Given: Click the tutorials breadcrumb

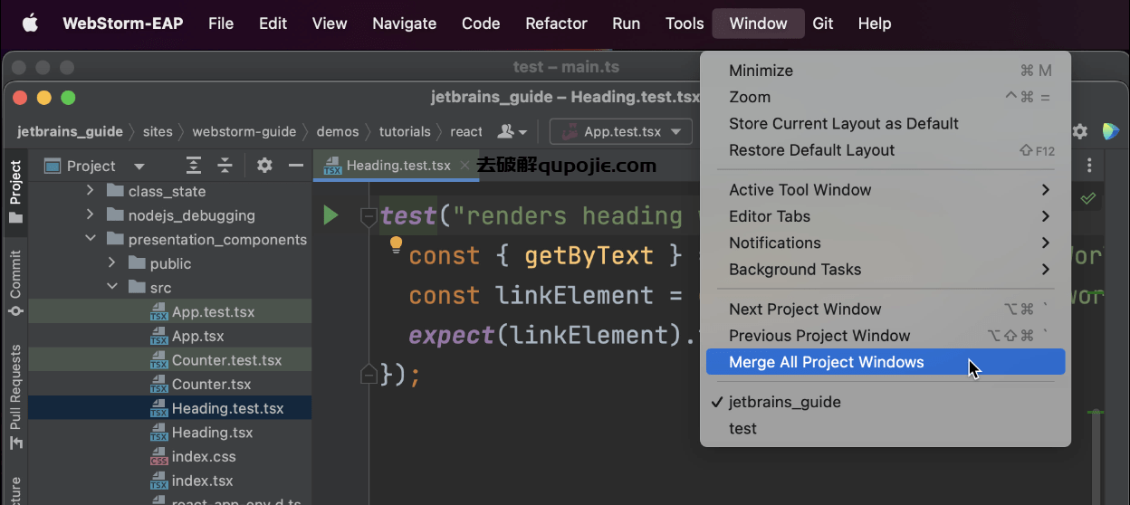Looking at the screenshot, I should (405, 131).
